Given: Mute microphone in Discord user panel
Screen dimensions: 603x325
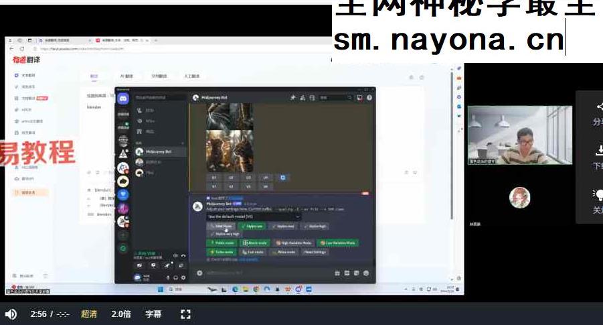Looking at the screenshot, I should 168,277.
